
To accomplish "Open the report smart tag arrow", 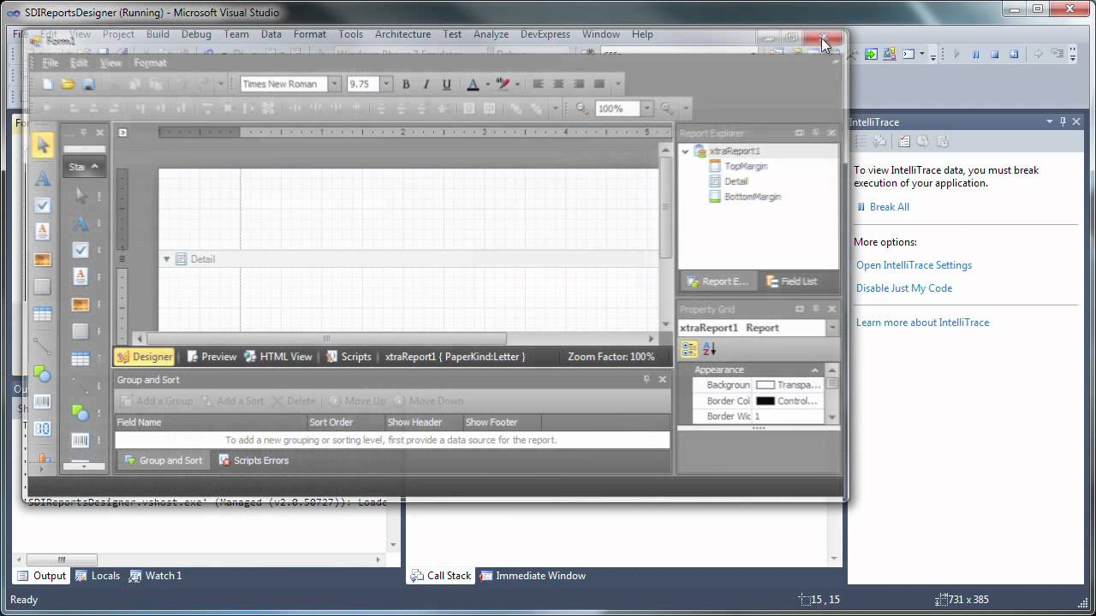I will 122,133.
